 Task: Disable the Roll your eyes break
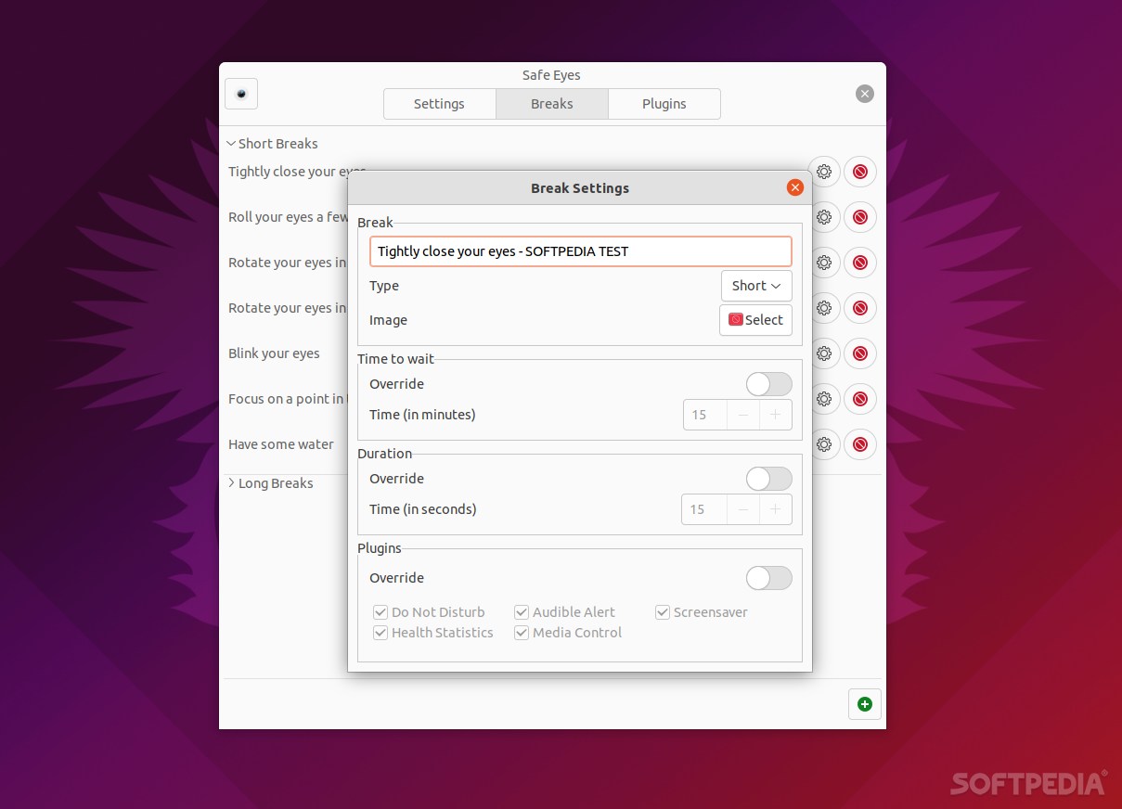[x=860, y=217]
